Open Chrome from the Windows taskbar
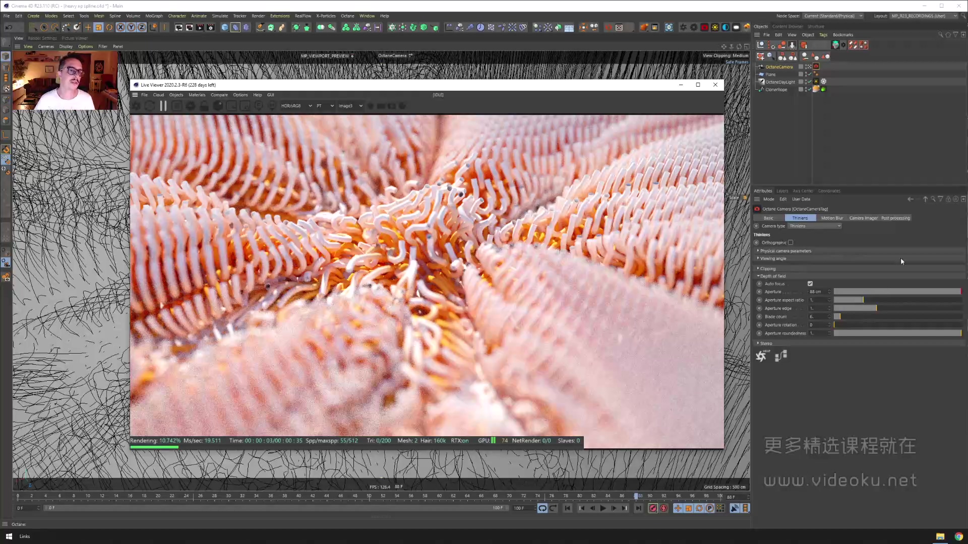 (x=958, y=536)
